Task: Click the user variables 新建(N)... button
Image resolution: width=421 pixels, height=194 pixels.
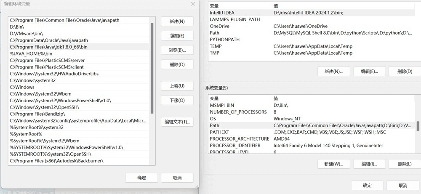Action: point(334,72)
